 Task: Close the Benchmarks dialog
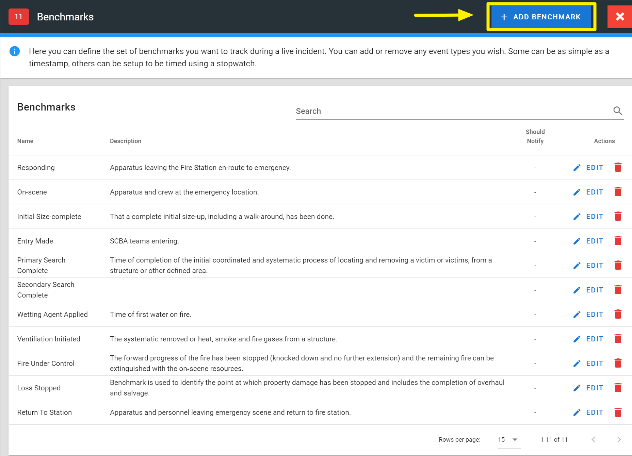[620, 17]
